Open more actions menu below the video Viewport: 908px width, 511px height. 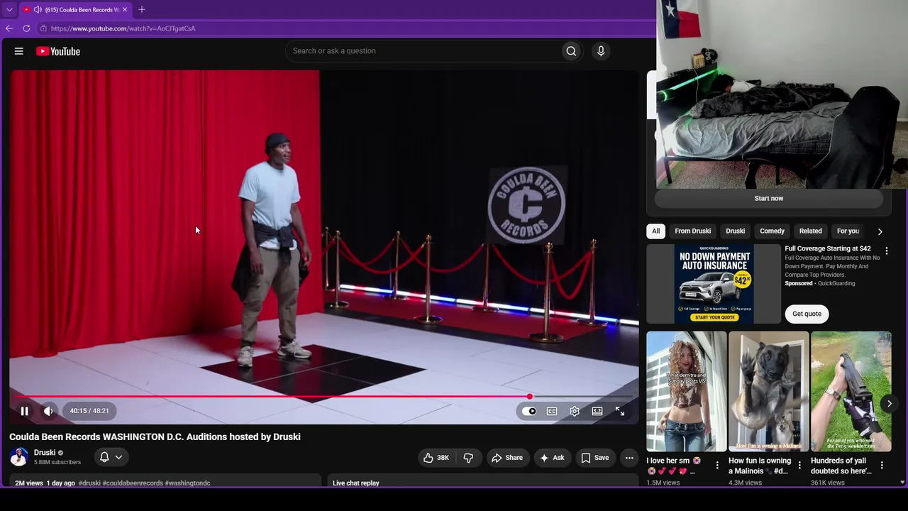[x=629, y=458]
